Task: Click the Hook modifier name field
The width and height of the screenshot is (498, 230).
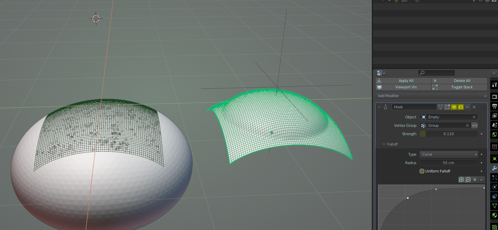Action: coord(414,107)
